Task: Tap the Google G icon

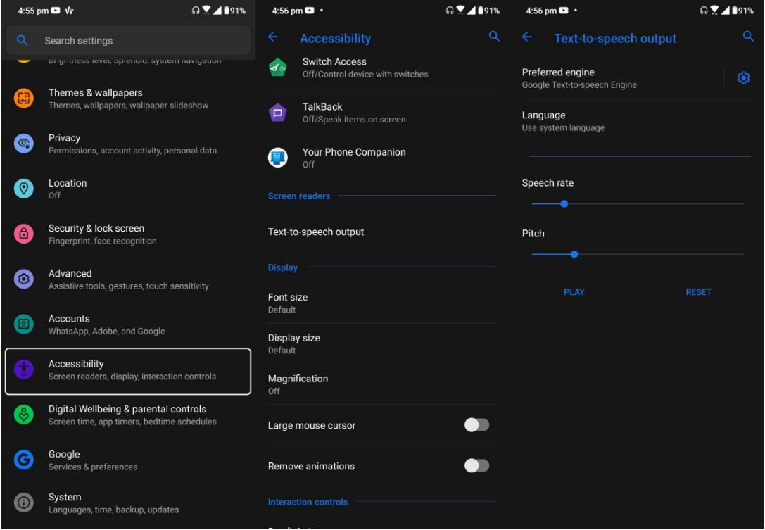Action: (x=23, y=460)
